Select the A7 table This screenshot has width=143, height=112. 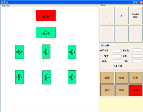click(x=47, y=77)
